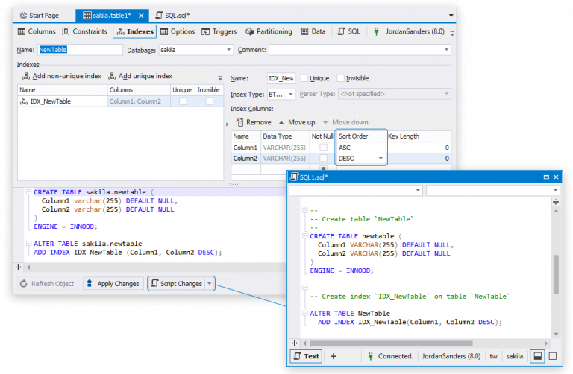573x374 pixels.
Task: Open the Comment field dropdown arrow
Action: (447, 50)
